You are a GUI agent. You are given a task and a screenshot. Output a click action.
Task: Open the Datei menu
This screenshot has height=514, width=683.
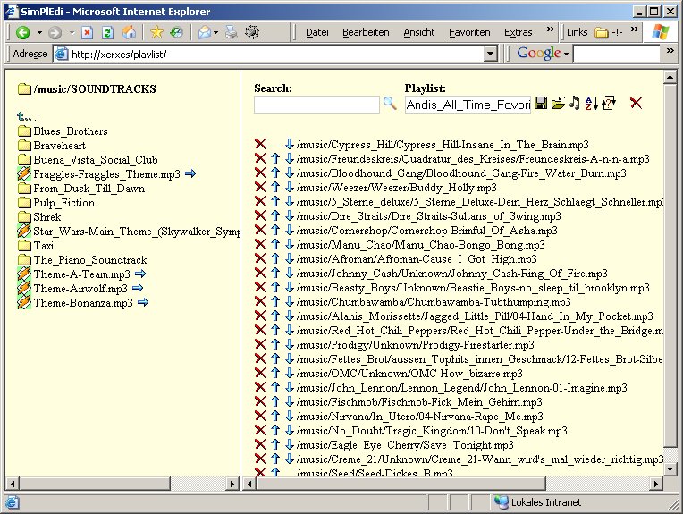(x=317, y=33)
